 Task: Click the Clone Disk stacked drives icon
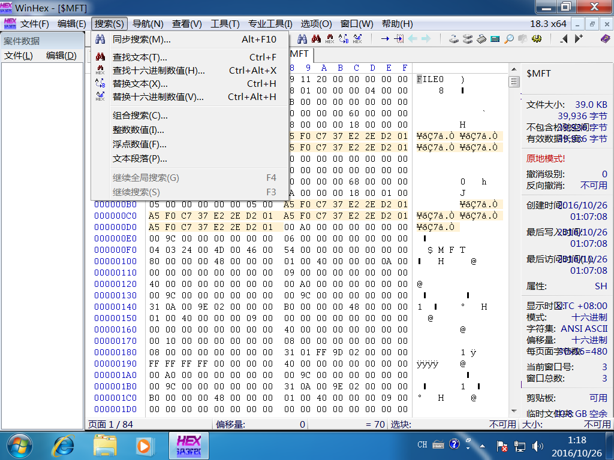[467, 39]
